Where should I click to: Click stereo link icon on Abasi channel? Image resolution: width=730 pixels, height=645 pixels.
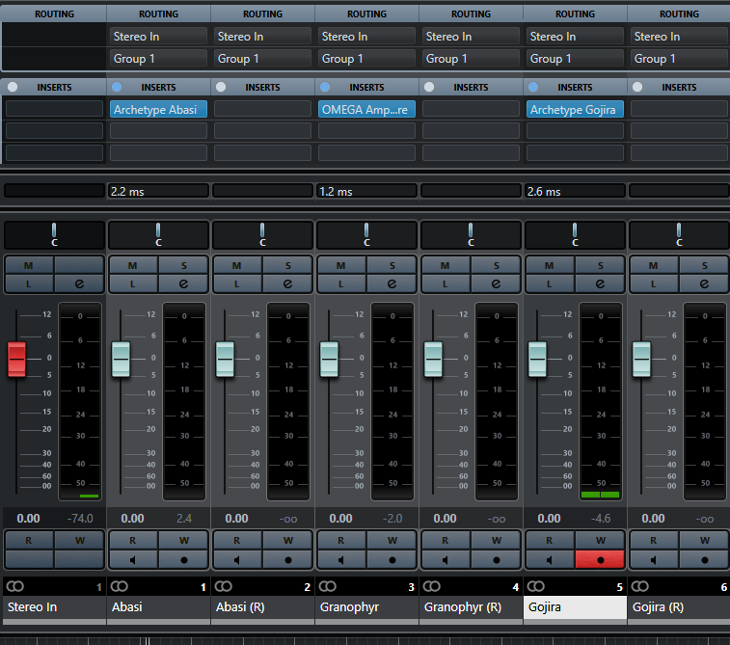coord(120,586)
